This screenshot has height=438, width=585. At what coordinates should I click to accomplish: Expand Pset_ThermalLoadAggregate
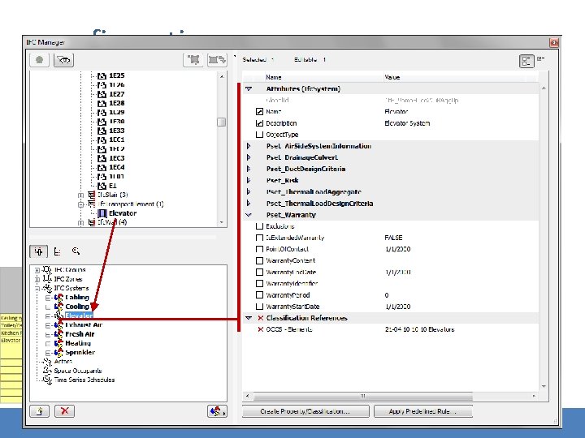(249, 191)
